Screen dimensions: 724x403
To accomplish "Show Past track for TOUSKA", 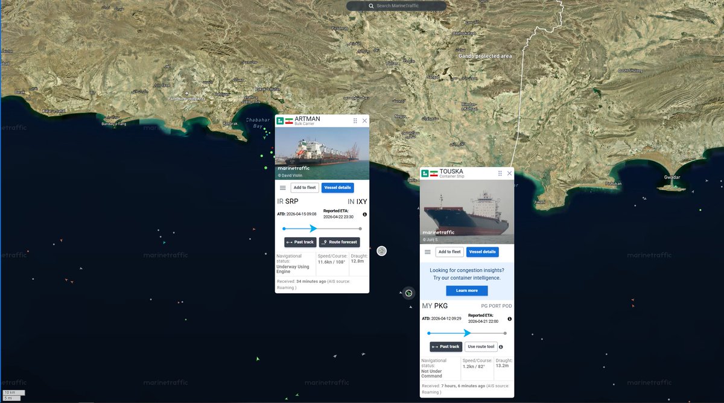I will 446,347.
